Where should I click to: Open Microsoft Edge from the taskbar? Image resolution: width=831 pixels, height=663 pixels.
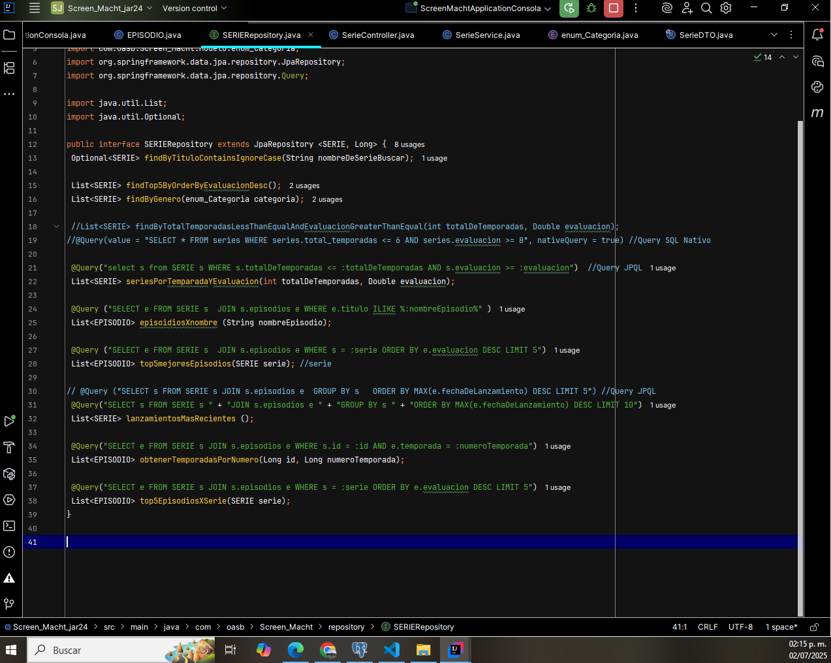[x=296, y=650]
